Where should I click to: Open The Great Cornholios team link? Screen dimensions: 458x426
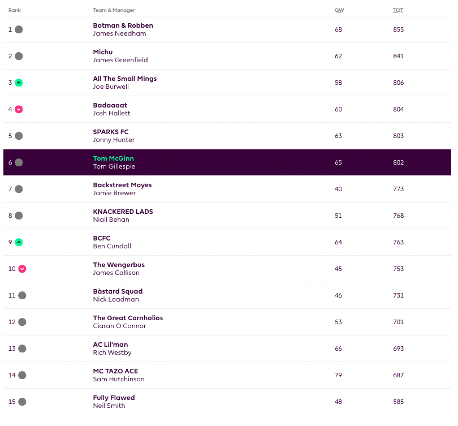[128, 318]
